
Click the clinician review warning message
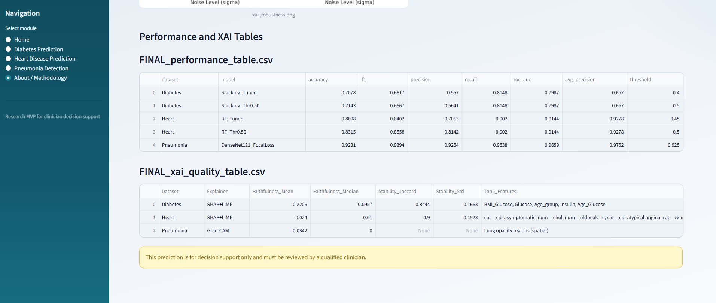click(x=411, y=257)
